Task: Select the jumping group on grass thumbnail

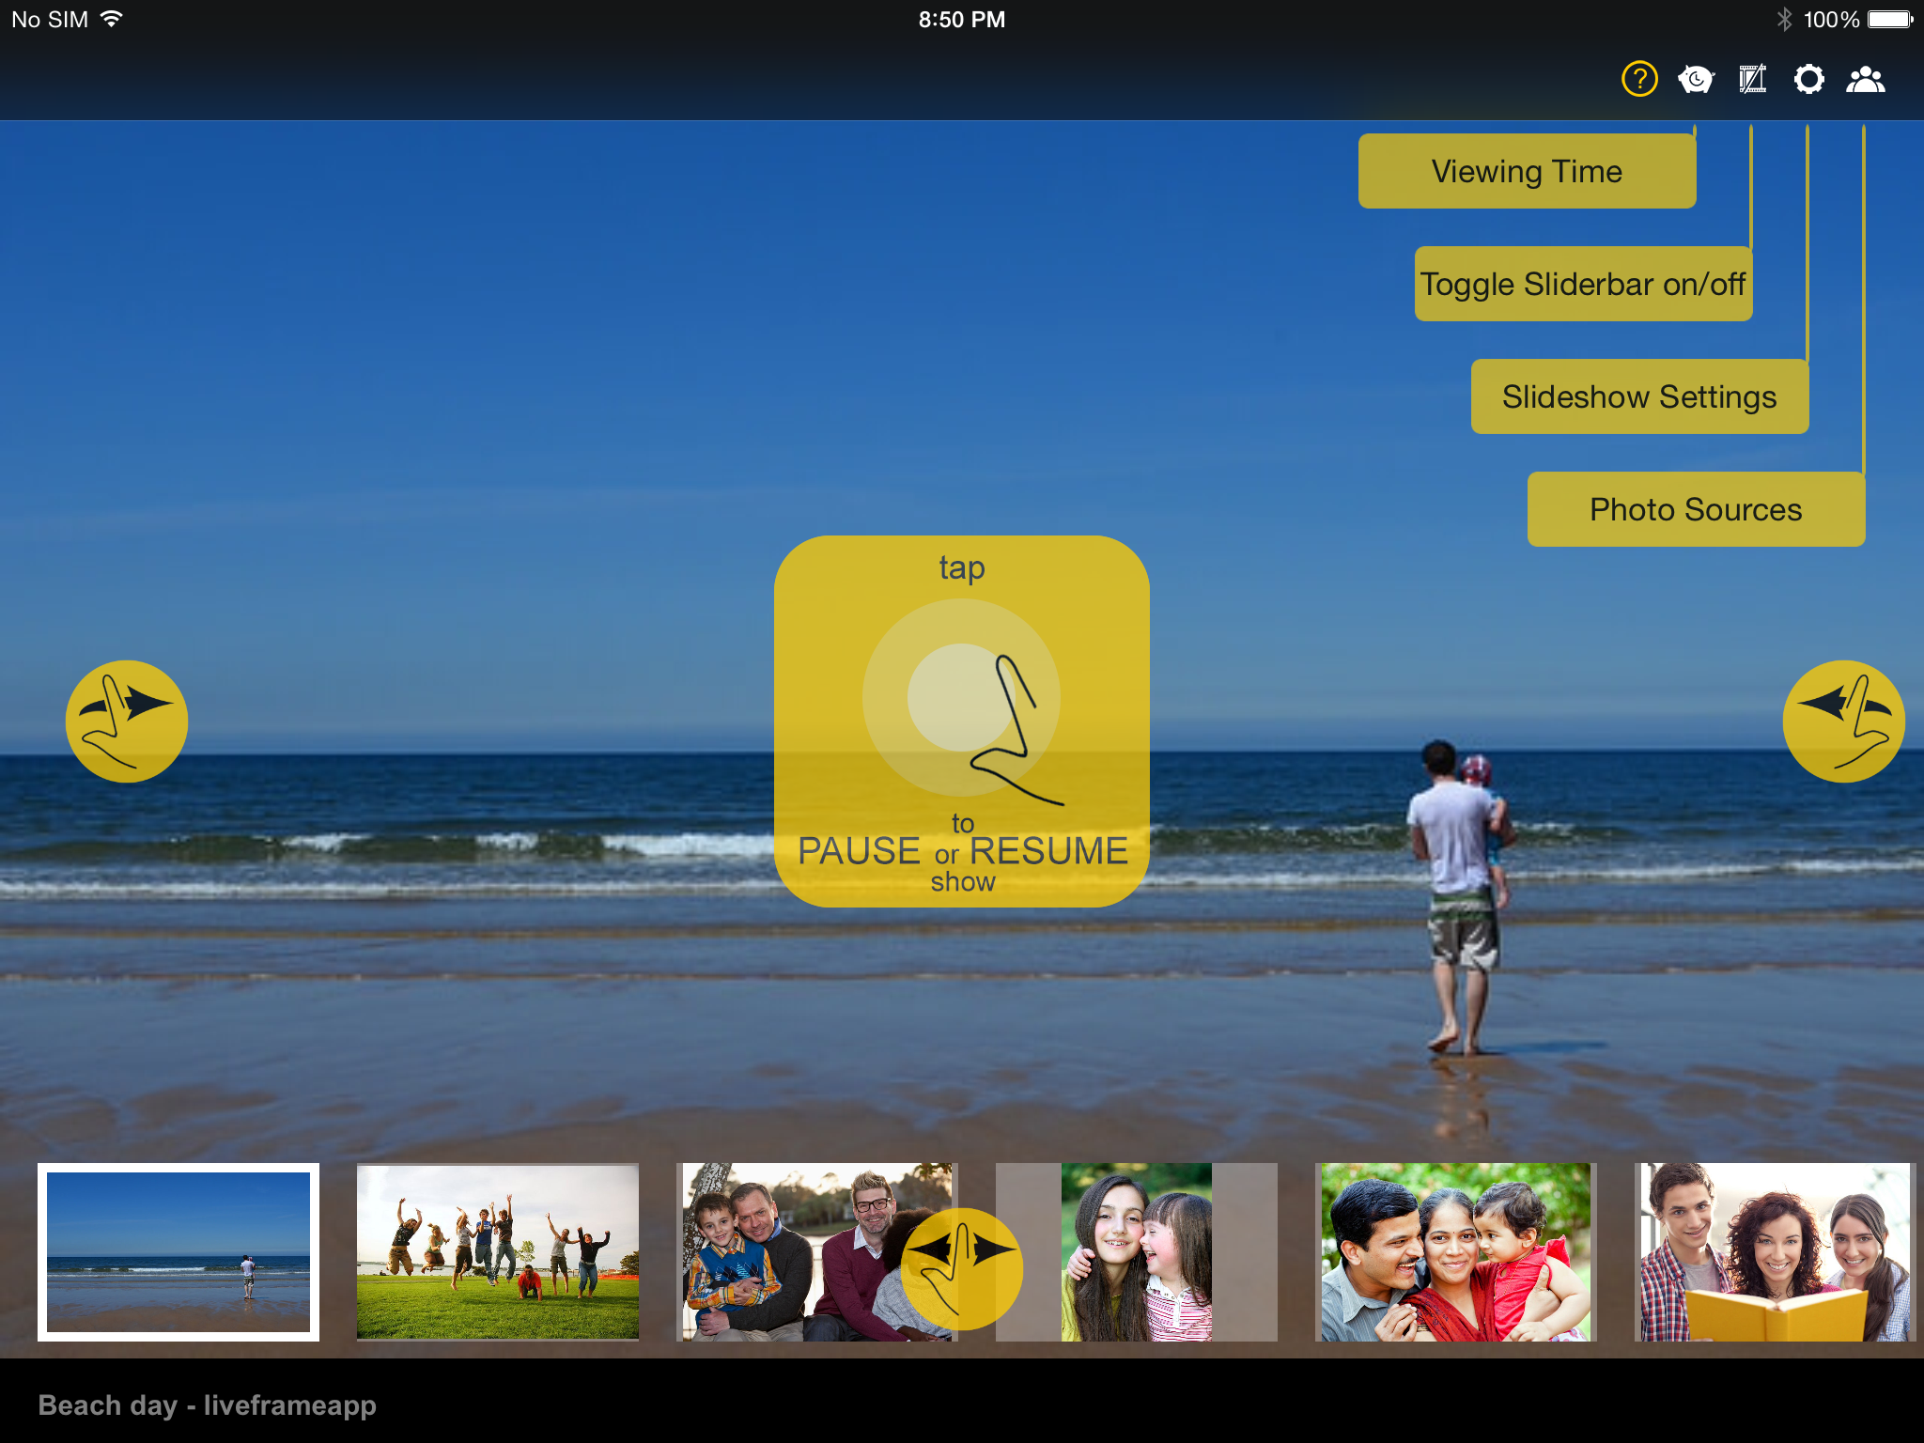Action: [x=498, y=1252]
